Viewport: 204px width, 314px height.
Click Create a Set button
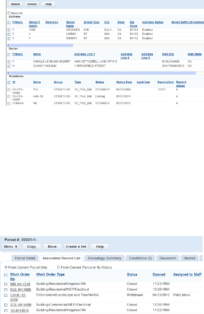(76, 246)
